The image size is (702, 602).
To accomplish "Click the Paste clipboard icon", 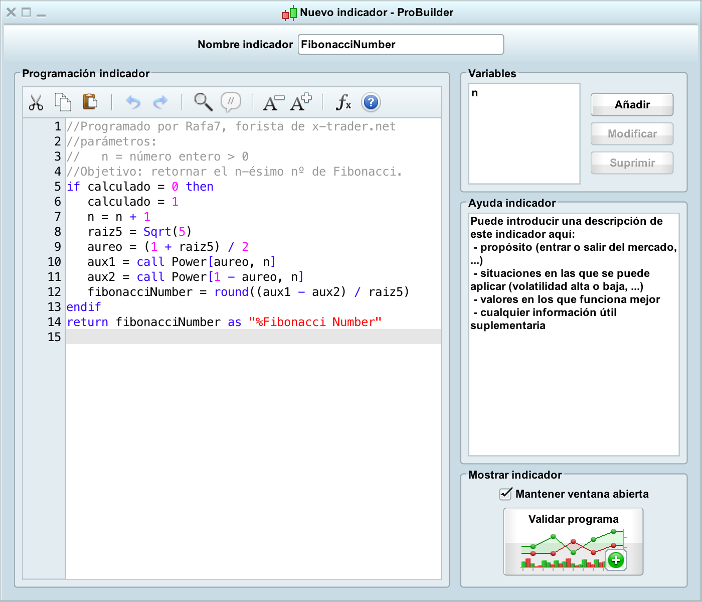I will [90, 102].
